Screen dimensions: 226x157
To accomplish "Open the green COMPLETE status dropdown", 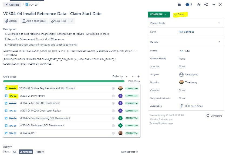I will click(x=159, y=15).
